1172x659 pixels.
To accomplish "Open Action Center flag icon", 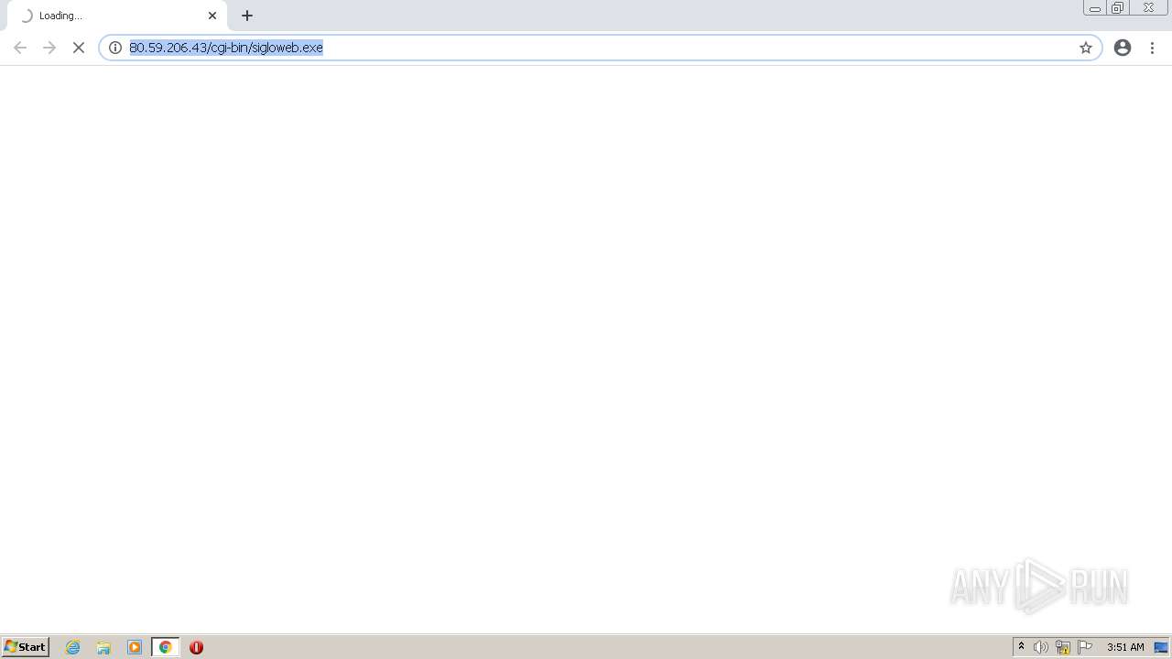I will pyautogui.click(x=1085, y=647).
